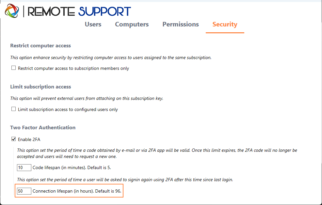Viewport: 322px width, 205px height.
Task: Click the REMOTE SUPPORT title text
Action: (x=79, y=11)
